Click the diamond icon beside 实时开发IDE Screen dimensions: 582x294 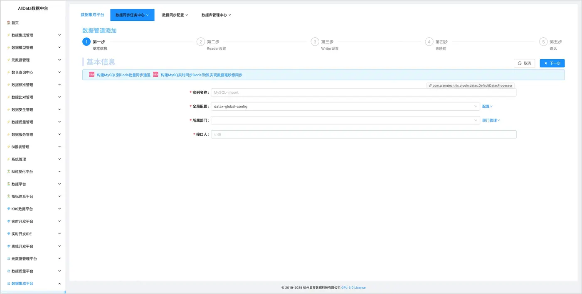9,234
